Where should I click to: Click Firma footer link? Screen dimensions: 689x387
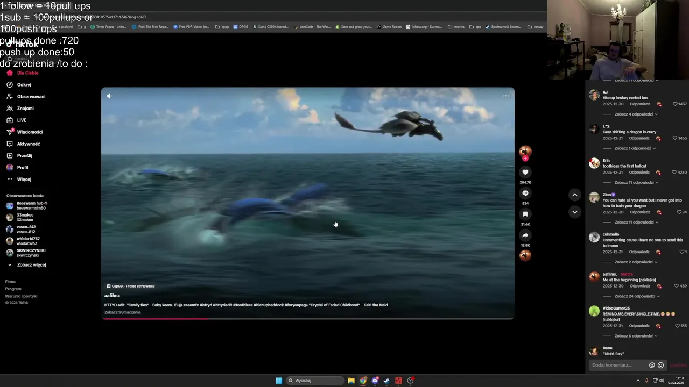pyautogui.click(x=10, y=282)
